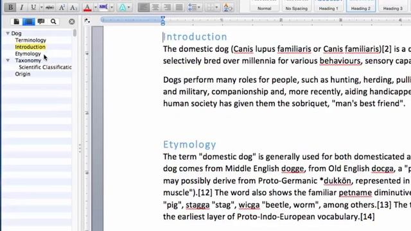The image size is (411, 231).
Task: Click the tab stop selector icon
Action: [x=87, y=21]
